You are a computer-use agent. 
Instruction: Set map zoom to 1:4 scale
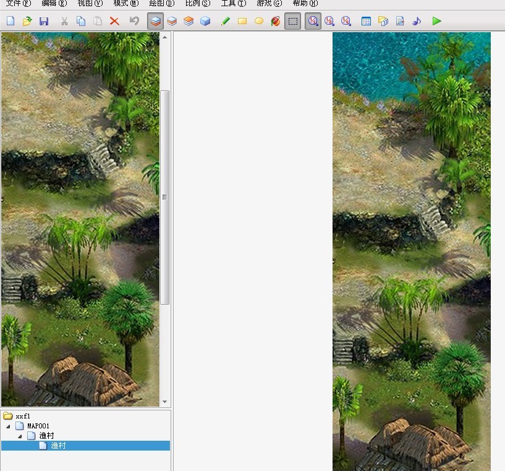pos(346,21)
